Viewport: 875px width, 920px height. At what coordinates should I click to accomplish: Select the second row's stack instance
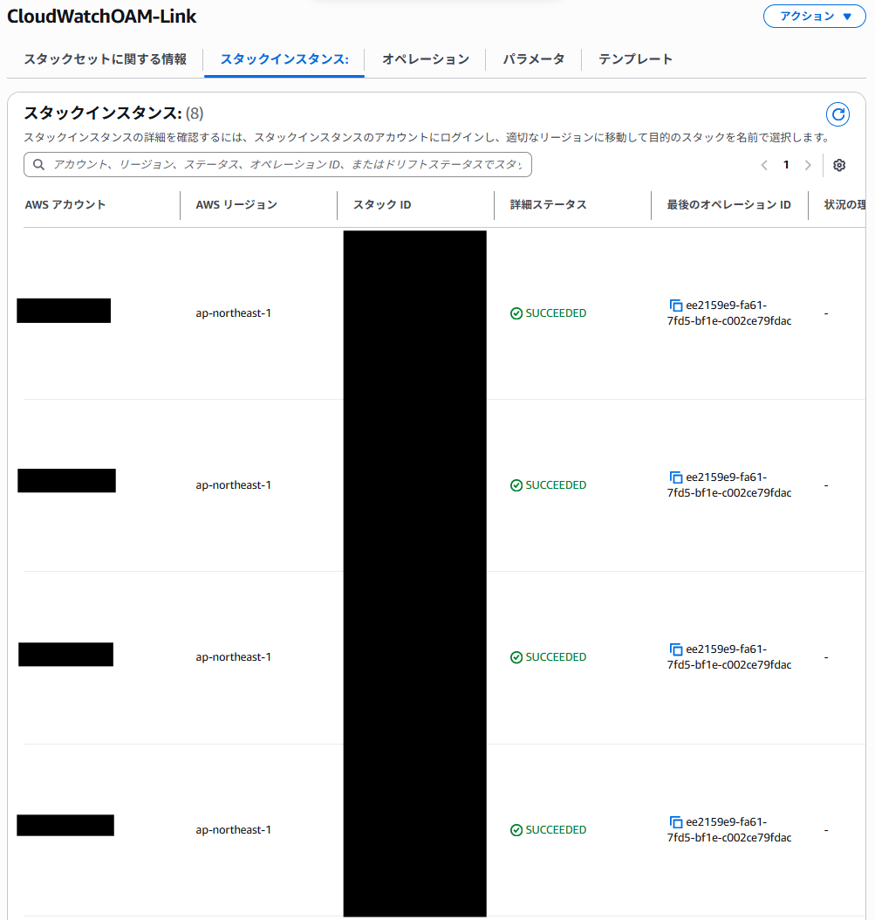point(66,480)
